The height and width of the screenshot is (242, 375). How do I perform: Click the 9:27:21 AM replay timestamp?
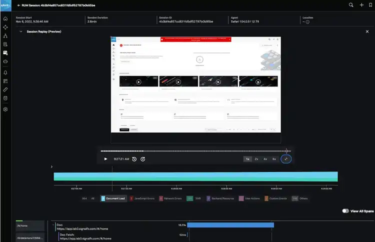coord(121,159)
